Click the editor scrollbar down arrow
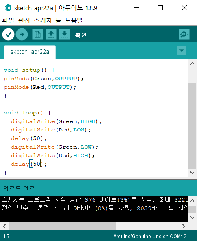This screenshot has width=197, height=241. (192, 173)
